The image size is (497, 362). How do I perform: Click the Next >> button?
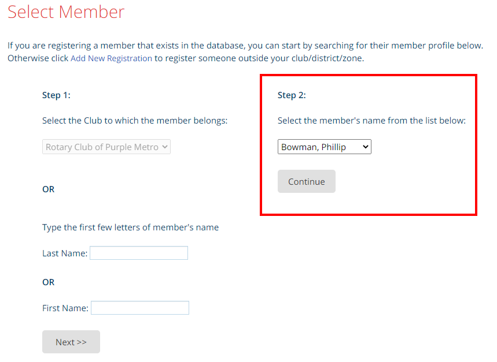click(x=71, y=342)
